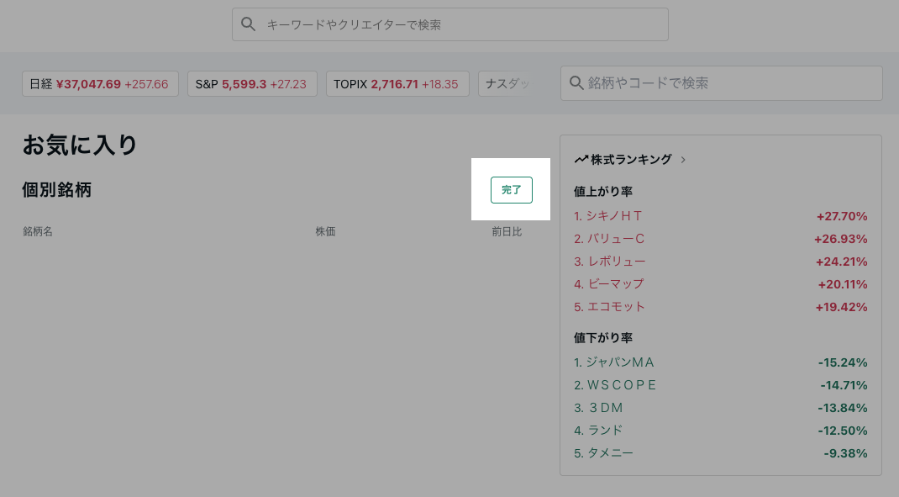Open the 株式ランキング heading link
This screenshot has width=899, height=497.
[631, 160]
